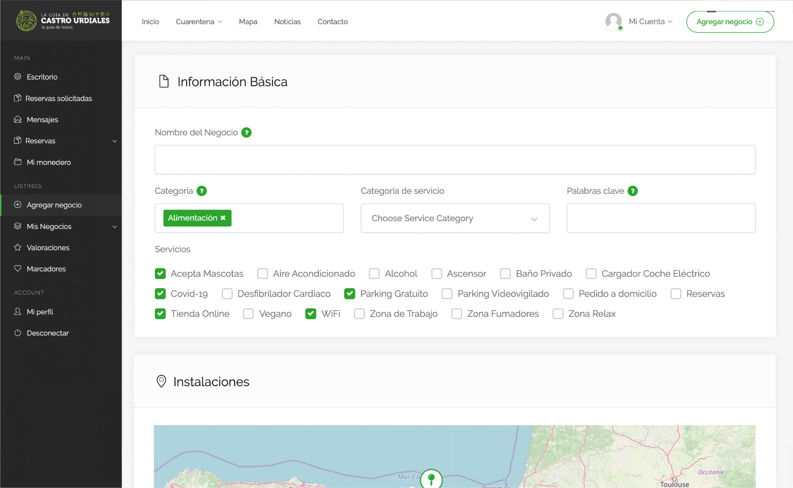Expand the Mi Cuenta account menu
793x488 pixels.
(x=651, y=22)
